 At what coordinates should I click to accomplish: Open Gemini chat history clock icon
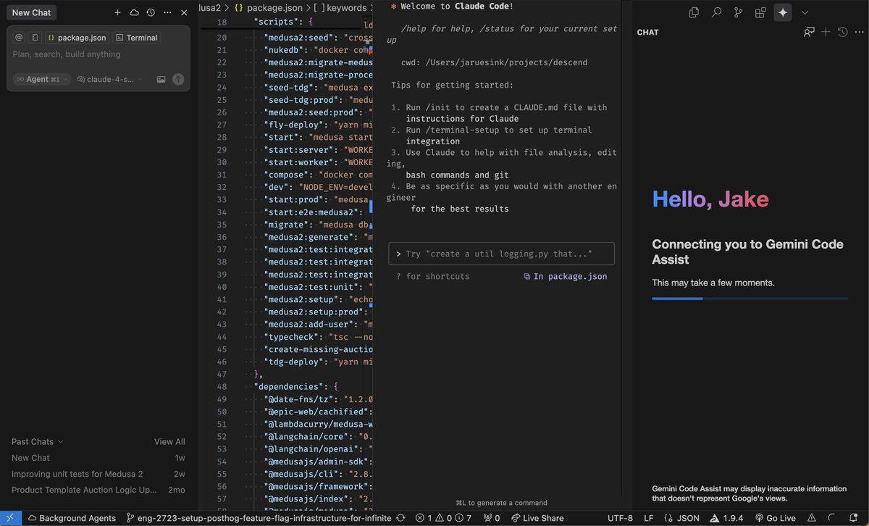842,32
